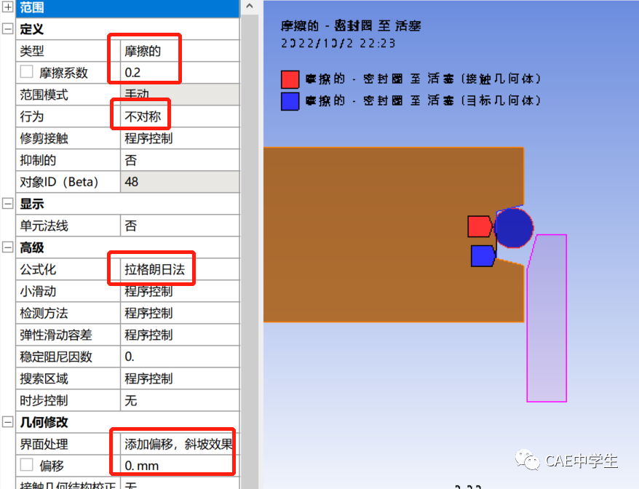The image size is (639, 489).
Task: Click the blue target geometry legend swatch
Action: click(290, 101)
